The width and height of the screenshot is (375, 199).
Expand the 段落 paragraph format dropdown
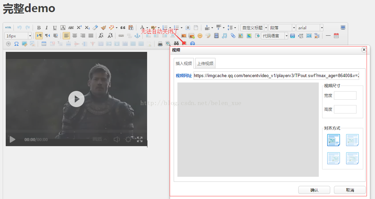coord(294,28)
